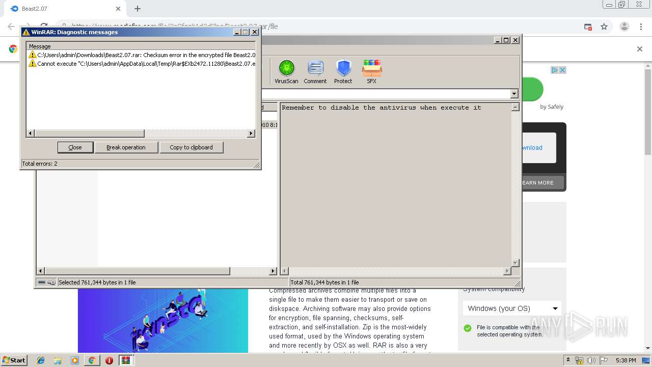Click the warning icon of the Checksum error row
Image resolution: width=652 pixels, height=367 pixels.
point(33,55)
